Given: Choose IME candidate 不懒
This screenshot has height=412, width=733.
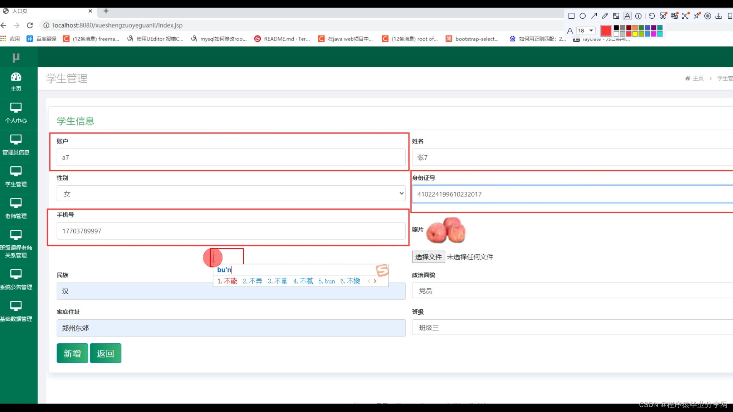Looking at the screenshot, I should tap(350, 281).
